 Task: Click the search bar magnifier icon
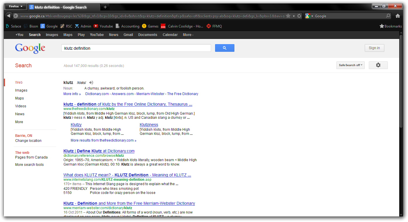point(388,16)
